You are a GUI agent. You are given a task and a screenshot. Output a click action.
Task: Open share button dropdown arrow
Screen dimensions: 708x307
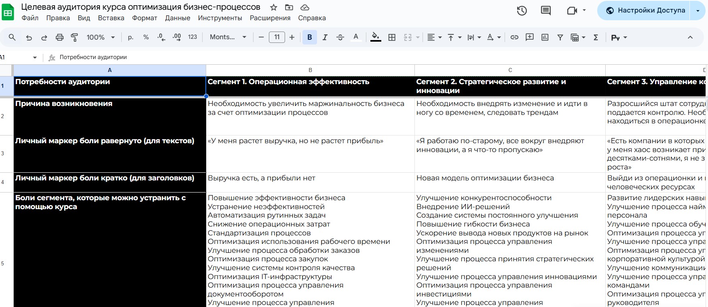(698, 11)
